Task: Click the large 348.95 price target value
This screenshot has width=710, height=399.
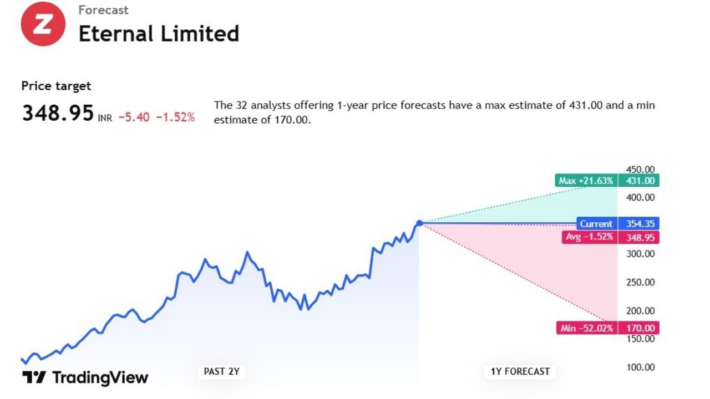Action: pos(58,113)
